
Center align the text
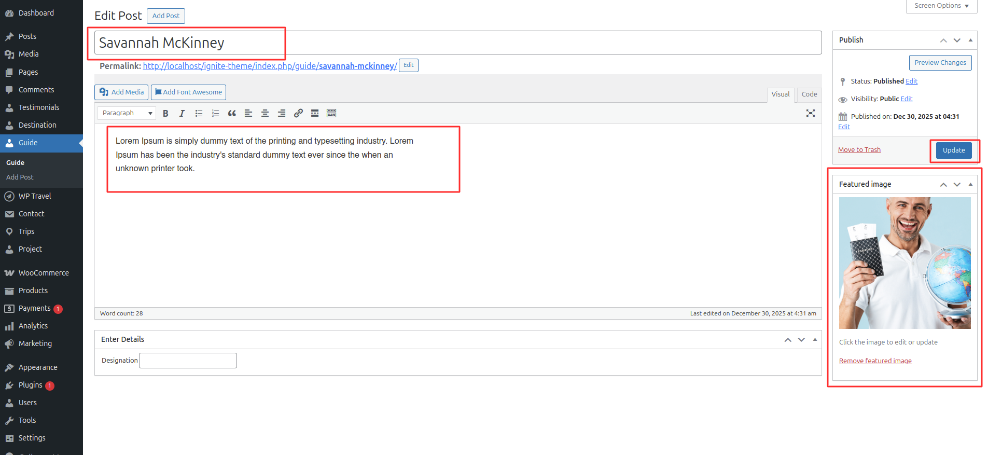(265, 113)
